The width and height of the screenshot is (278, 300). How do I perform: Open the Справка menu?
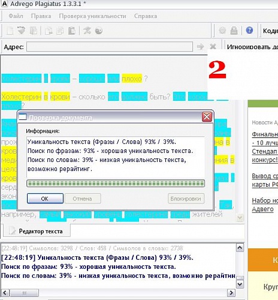coord(146,16)
